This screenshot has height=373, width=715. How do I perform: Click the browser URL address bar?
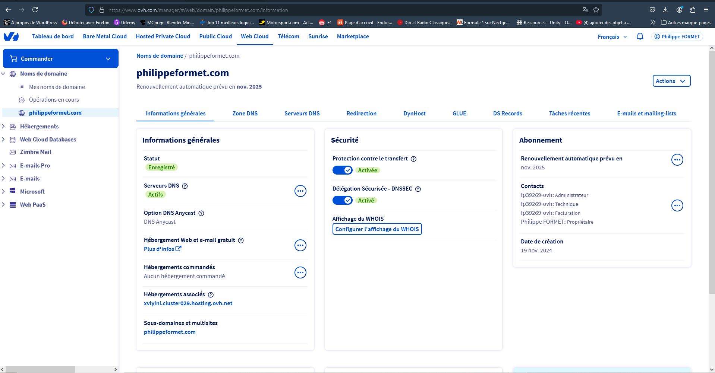(336, 10)
